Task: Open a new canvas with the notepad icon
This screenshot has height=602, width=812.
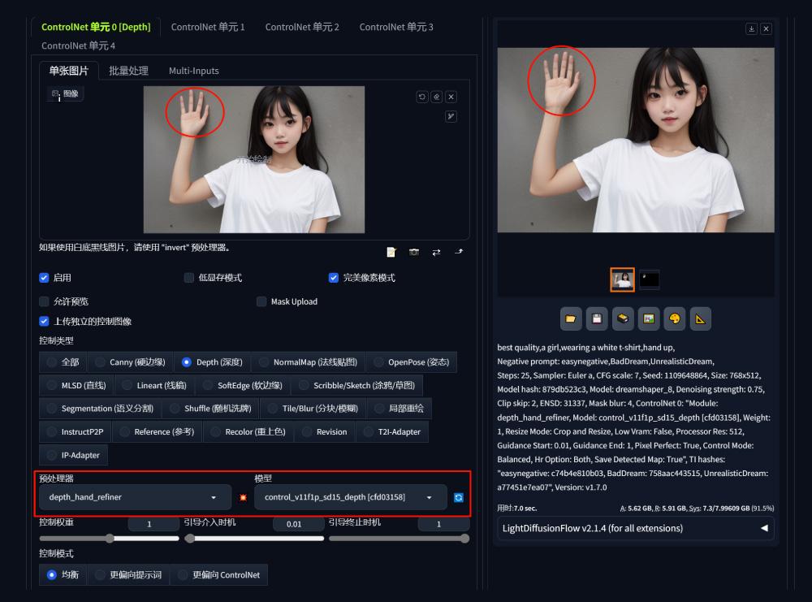Action: point(391,252)
